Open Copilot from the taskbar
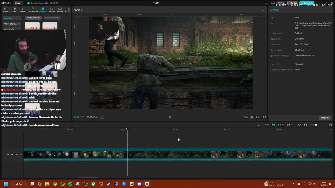 [x=40, y=184]
